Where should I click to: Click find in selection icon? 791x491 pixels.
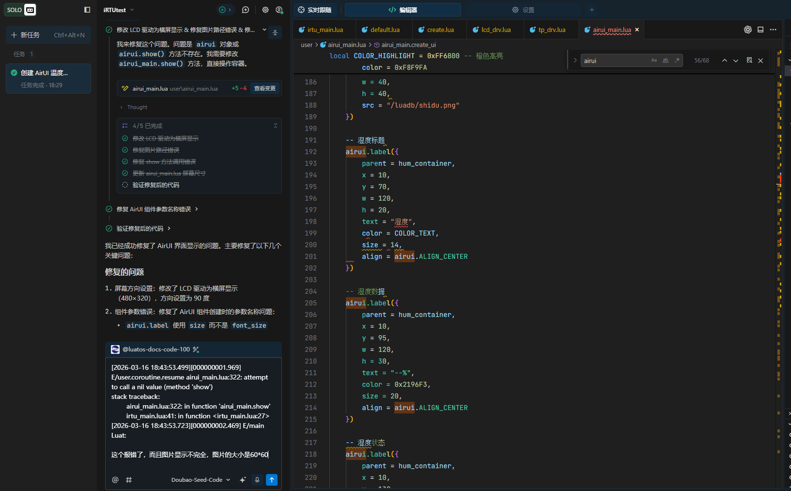point(749,61)
